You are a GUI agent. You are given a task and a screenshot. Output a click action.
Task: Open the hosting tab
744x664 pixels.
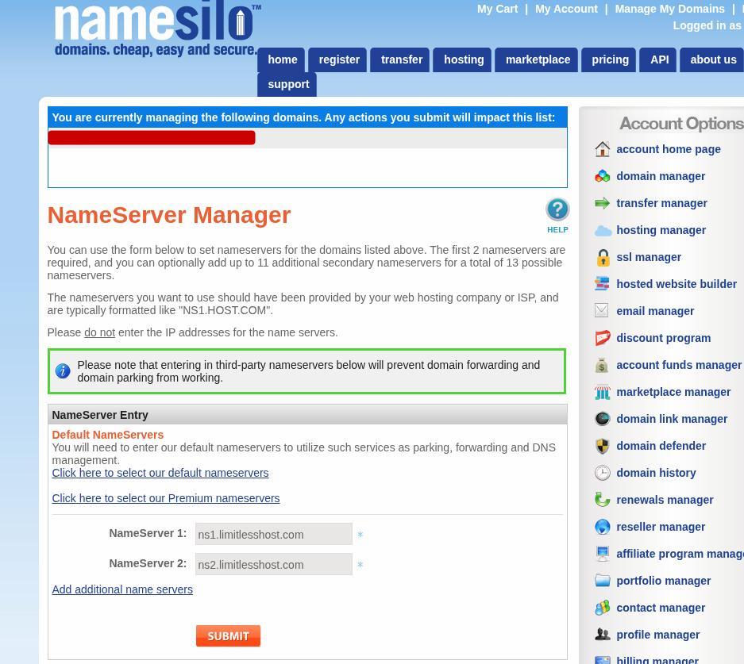pos(463,59)
